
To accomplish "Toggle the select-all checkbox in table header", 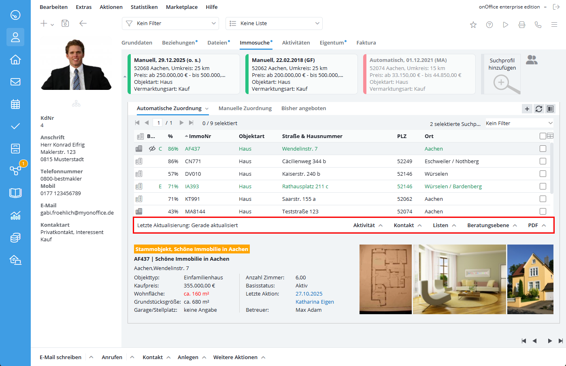I will point(543,136).
